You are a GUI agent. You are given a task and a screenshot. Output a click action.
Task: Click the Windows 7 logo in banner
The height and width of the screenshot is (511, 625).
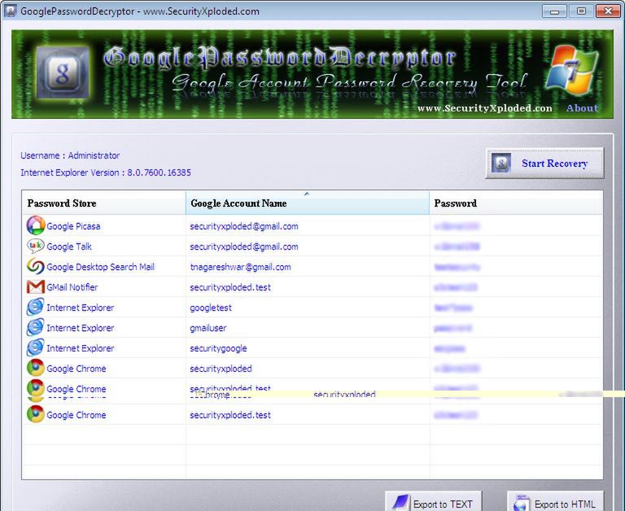(572, 71)
